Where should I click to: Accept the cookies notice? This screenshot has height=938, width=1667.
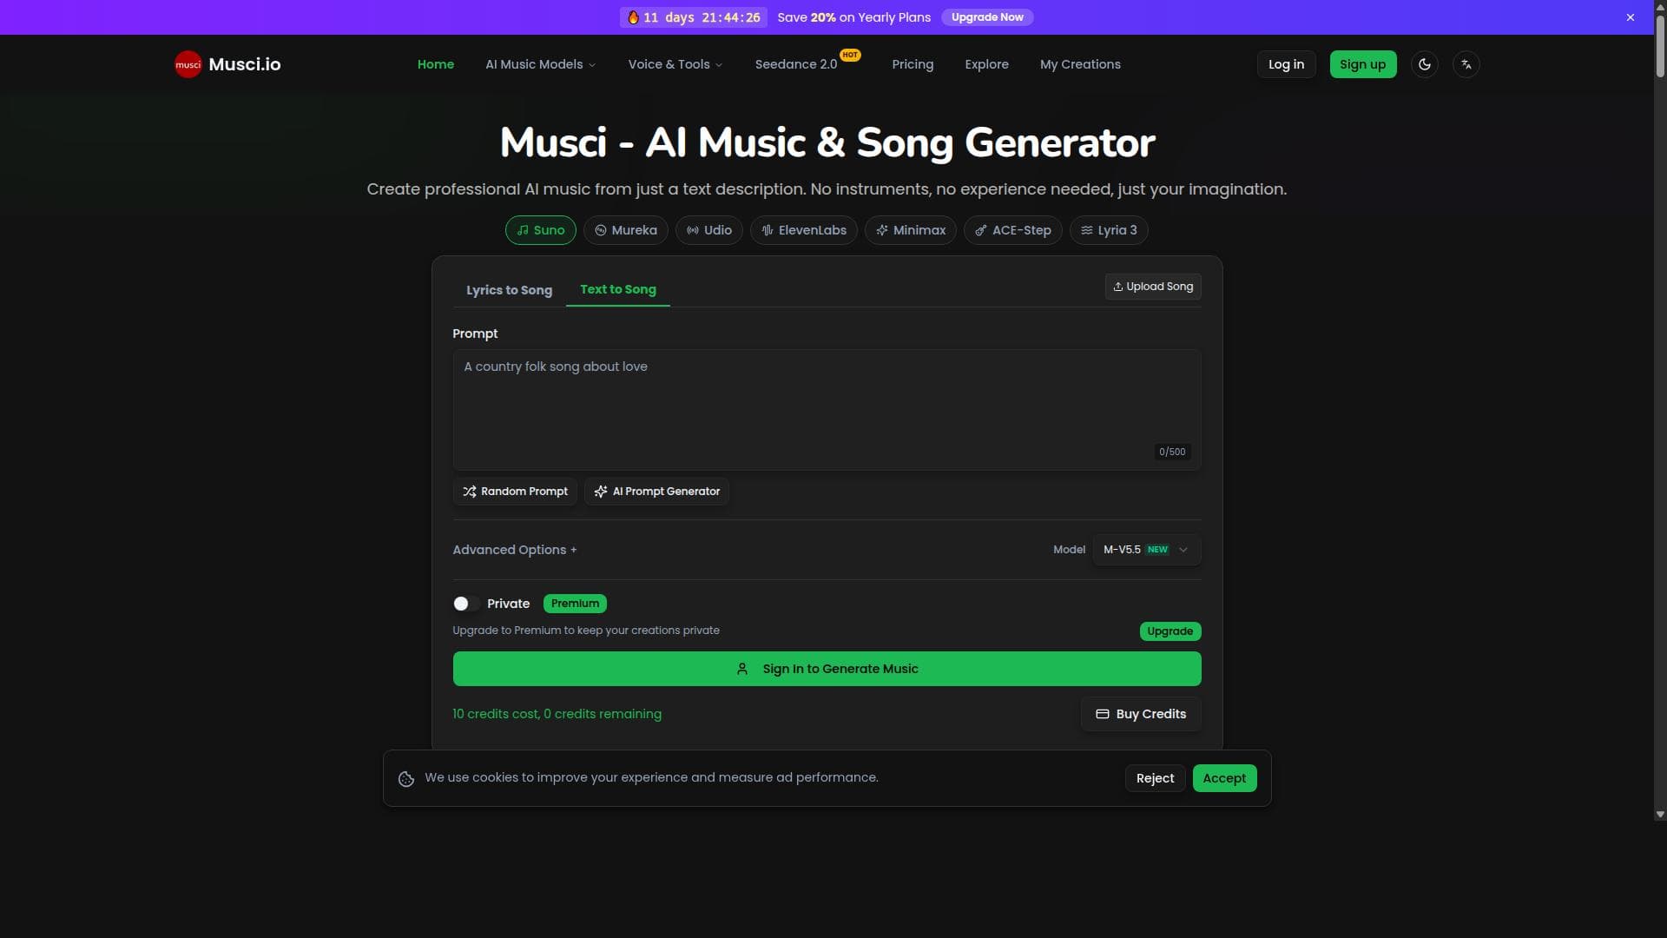[x=1223, y=778]
